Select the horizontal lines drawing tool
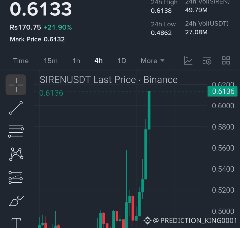Image resolution: width=240 pixels, height=228 pixels. pyautogui.click(x=16, y=131)
